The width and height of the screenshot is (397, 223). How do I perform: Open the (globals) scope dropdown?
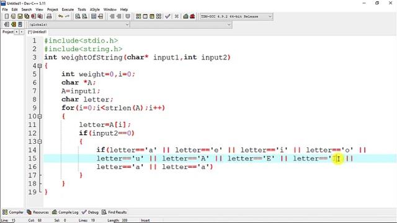point(79,25)
